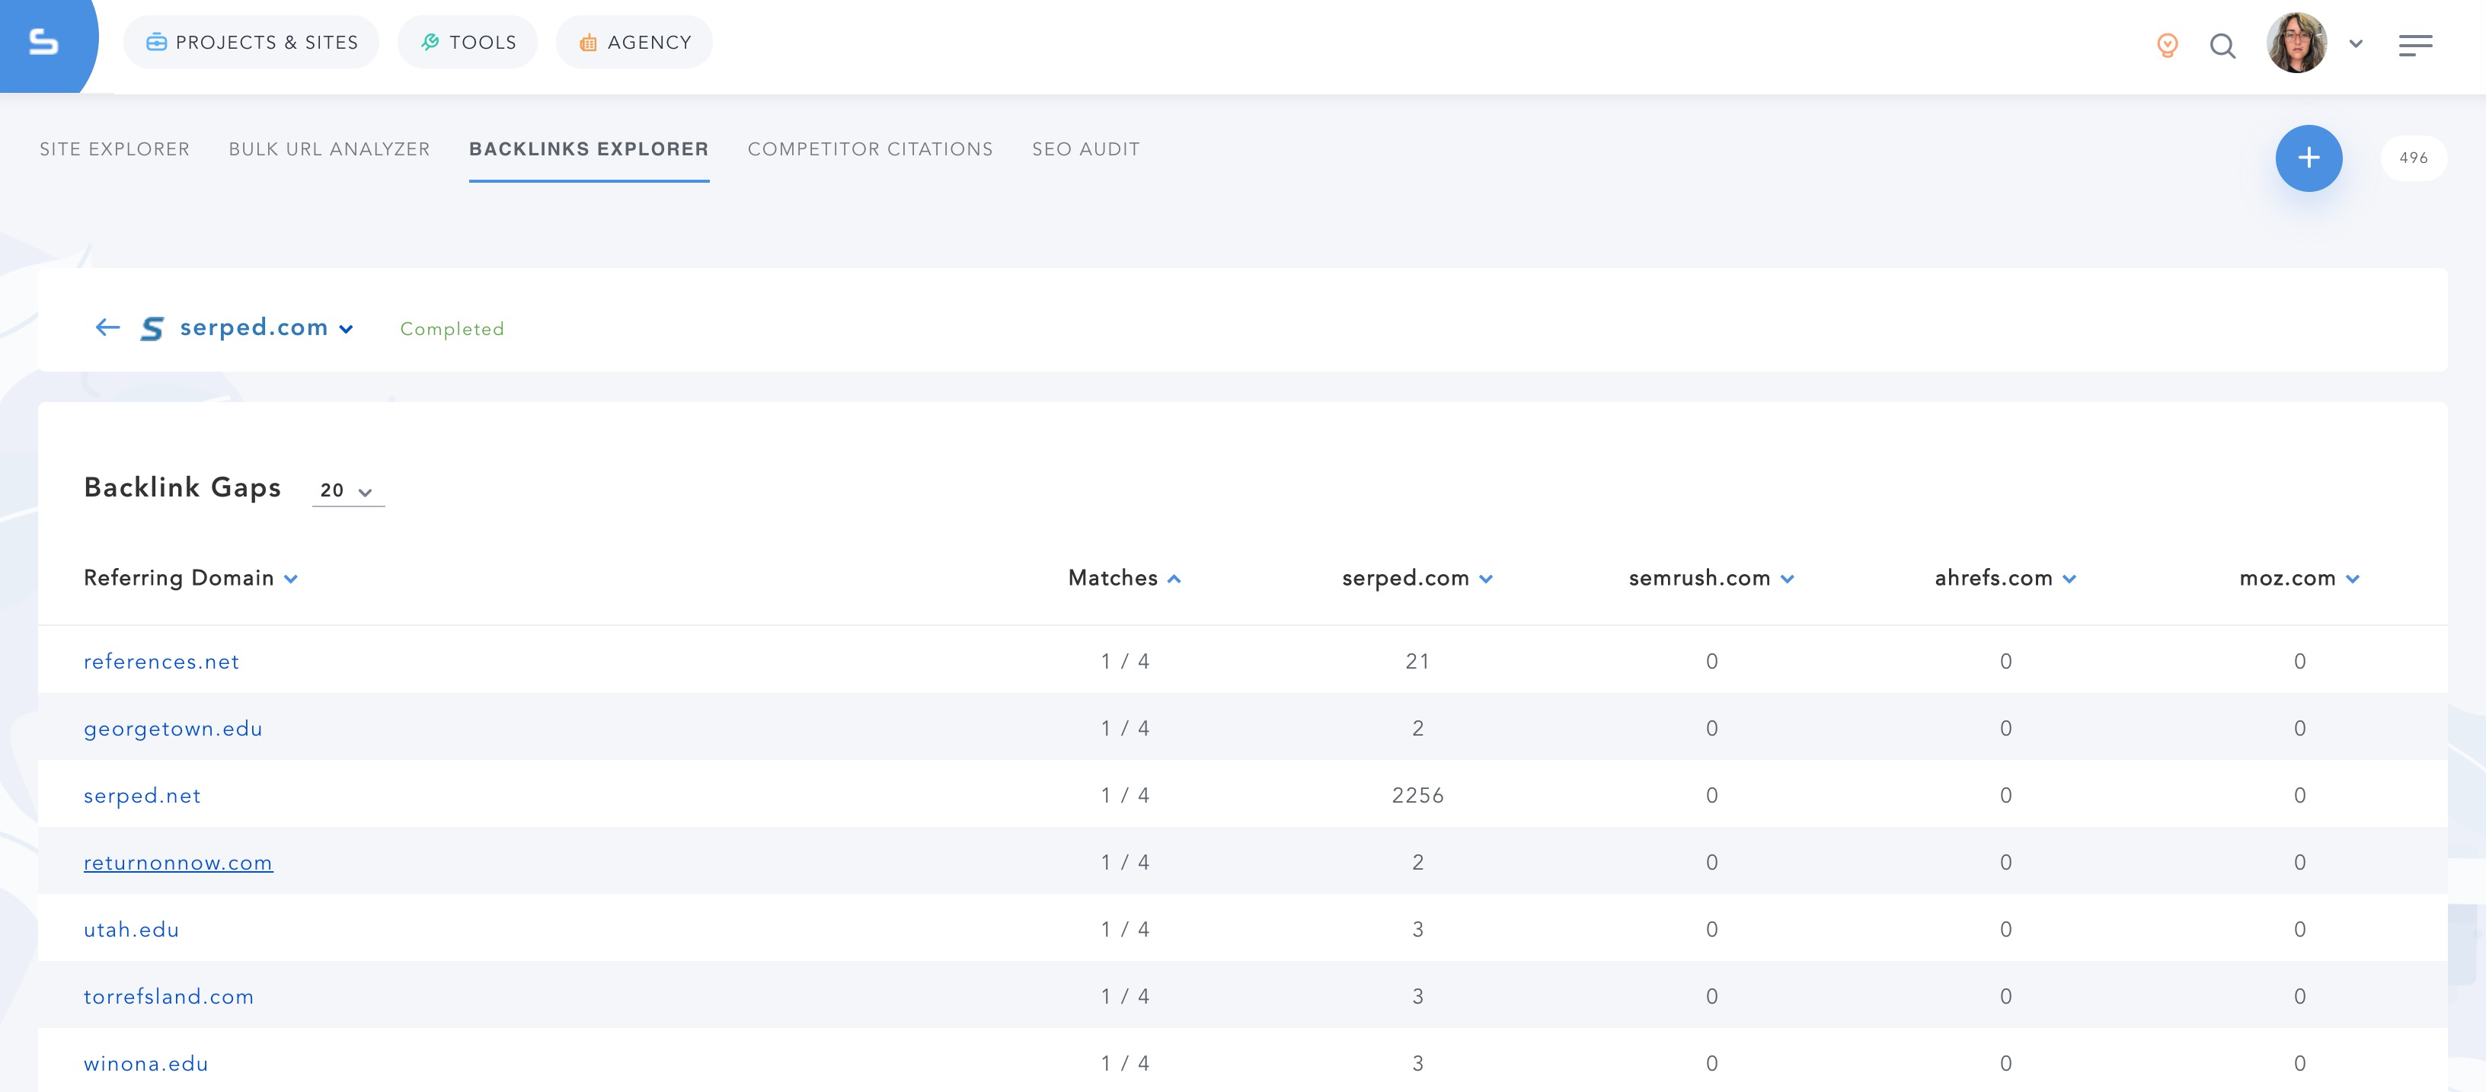The image size is (2486, 1092).
Task: Open the hamburger side menu icon
Action: pyautogui.click(x=2416, y=46)
